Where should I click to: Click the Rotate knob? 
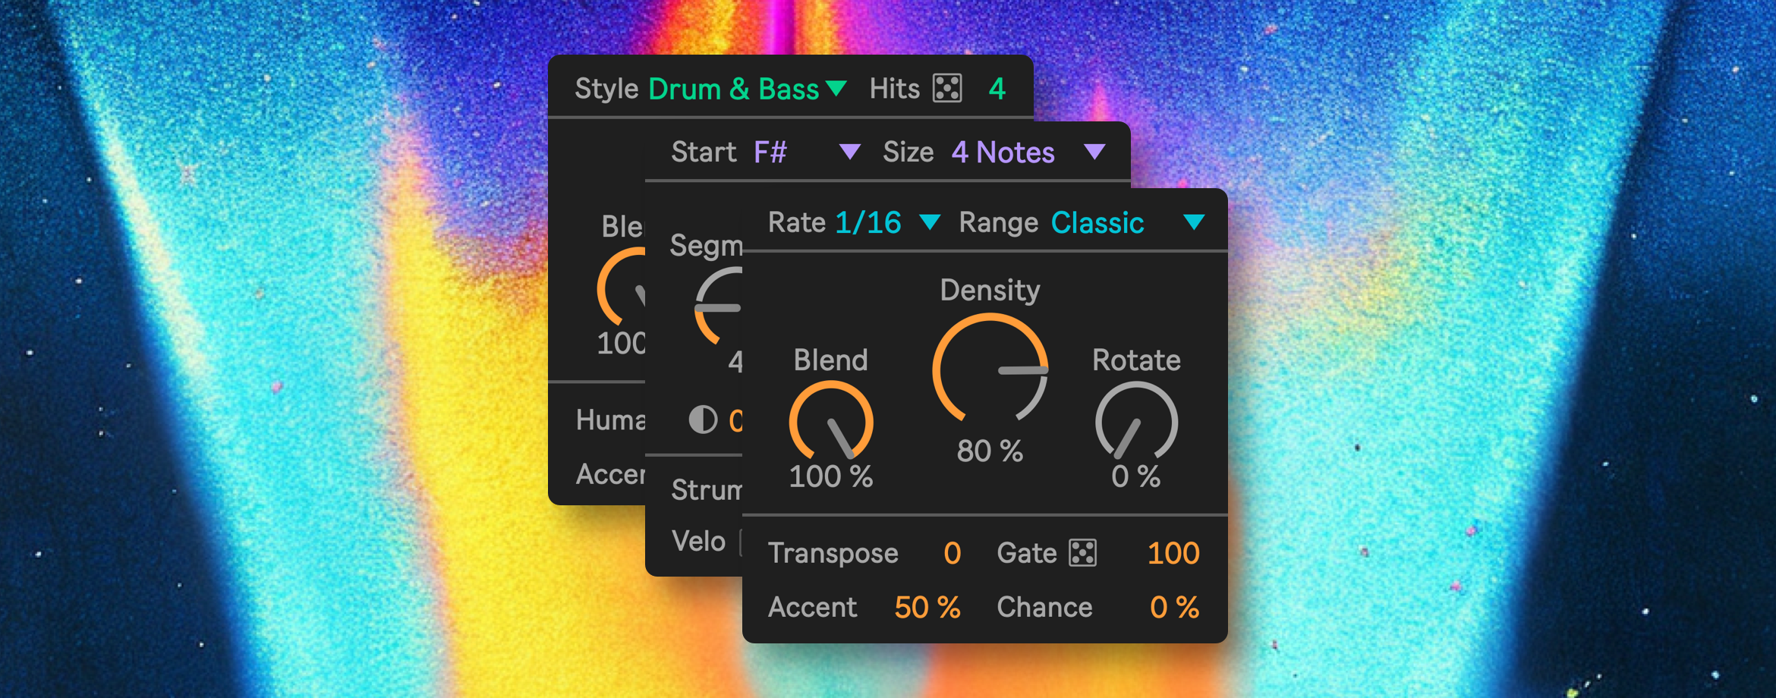pyautogui.click(x=1136, y=423)
